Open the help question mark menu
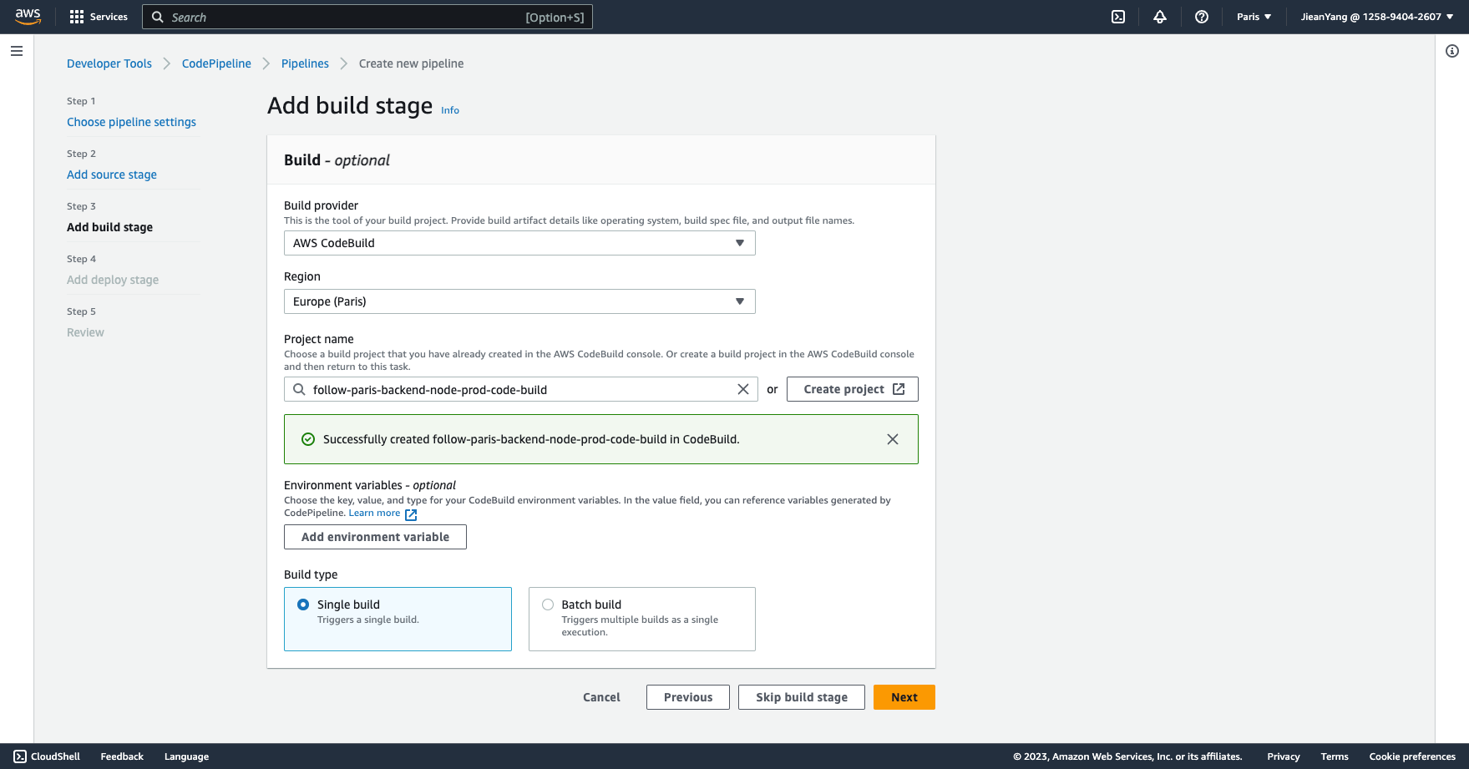Viewport: 1469px width, 769px height. pos(1202,17)
